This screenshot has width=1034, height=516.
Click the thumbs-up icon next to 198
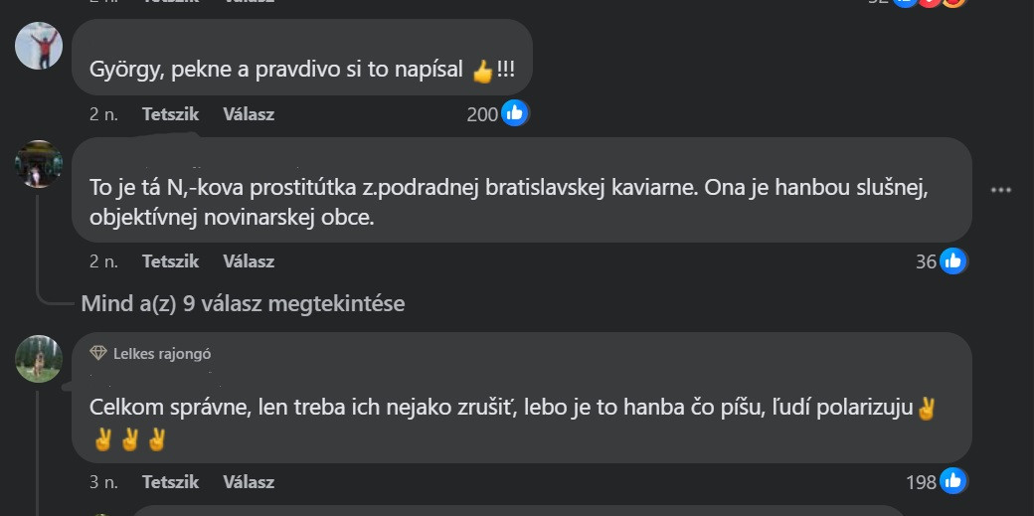point(952,482)
